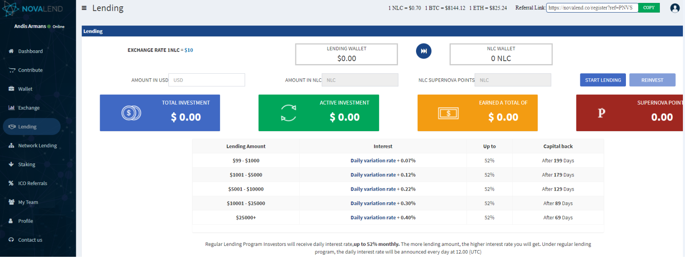
Task: Click the Amount in USD field
Action: tap(207, 80)
